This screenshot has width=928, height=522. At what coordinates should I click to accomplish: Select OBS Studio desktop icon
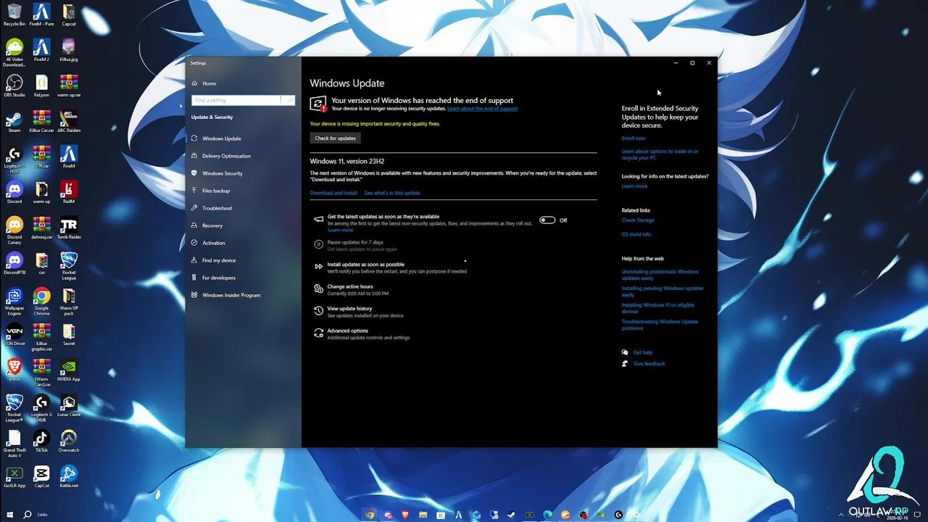pyautogui.click(x=14, y=86)
